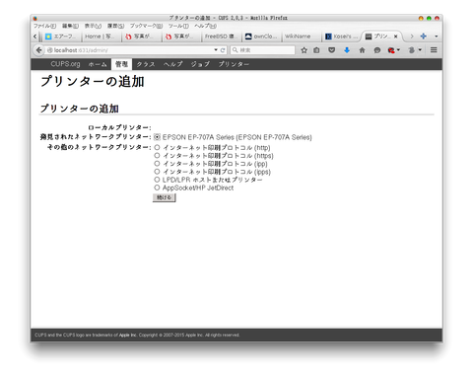Open the Firefox hamburger menu

coord(434,50)
